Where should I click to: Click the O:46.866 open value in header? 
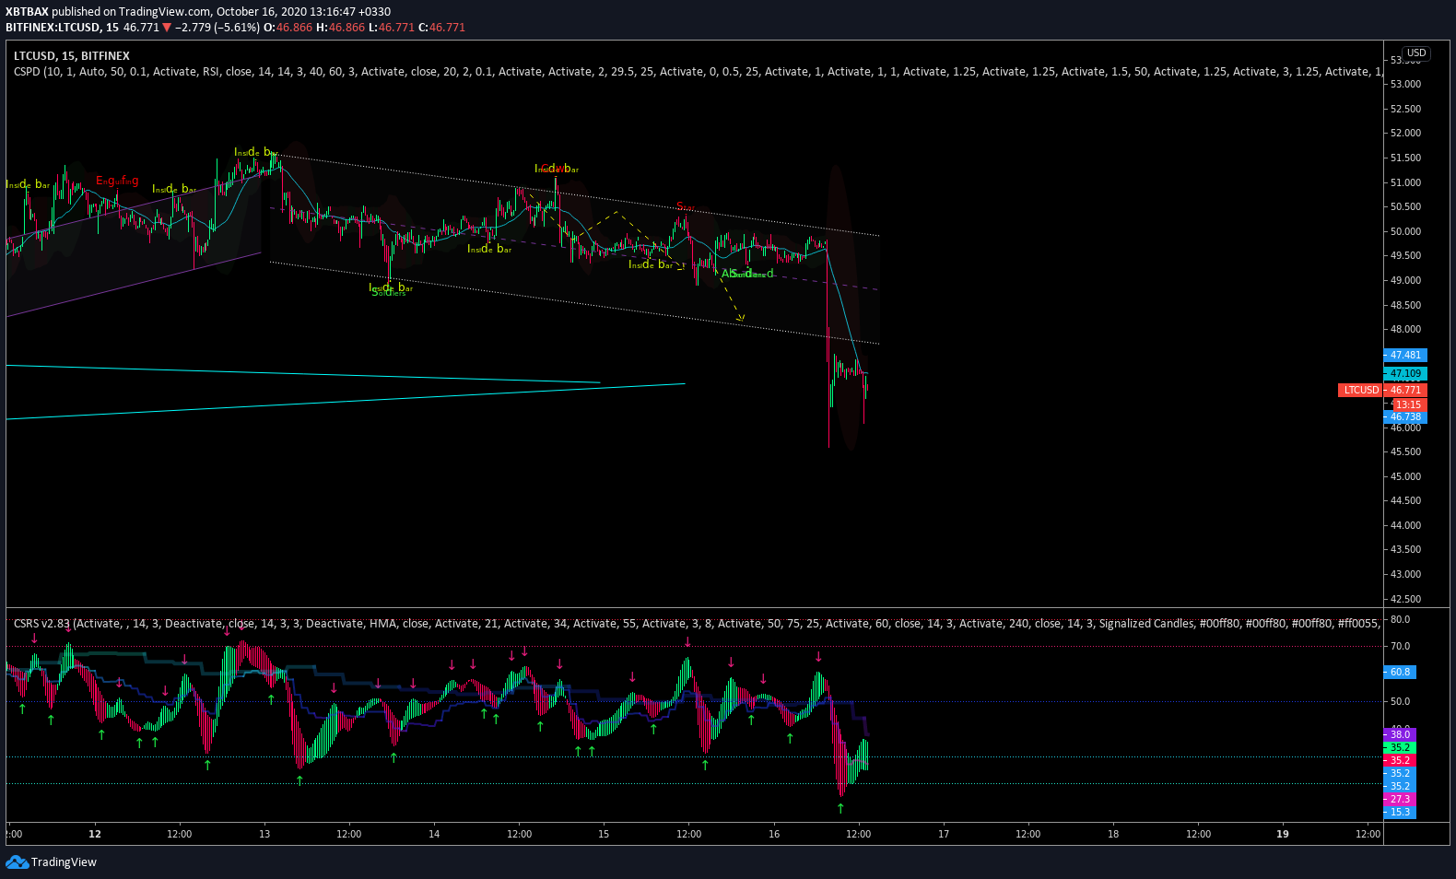coord(288,28)
